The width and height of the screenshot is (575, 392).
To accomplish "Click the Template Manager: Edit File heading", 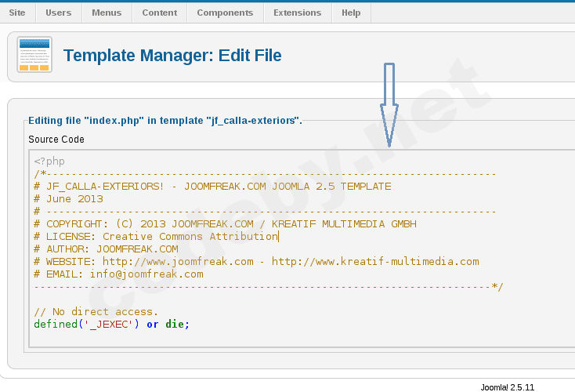I will pyautogui.click(x=172, y=56).
